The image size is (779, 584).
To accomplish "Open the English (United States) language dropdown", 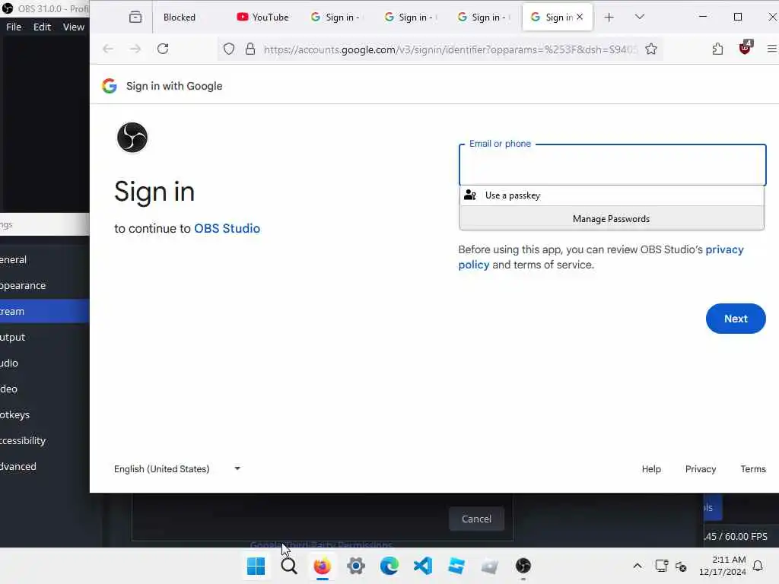I will (x=176, y=468).
